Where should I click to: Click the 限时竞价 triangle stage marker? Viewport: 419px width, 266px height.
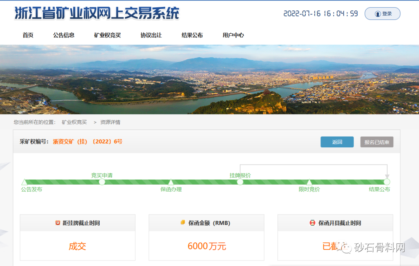pyautogui.click(x=309, y=182)
